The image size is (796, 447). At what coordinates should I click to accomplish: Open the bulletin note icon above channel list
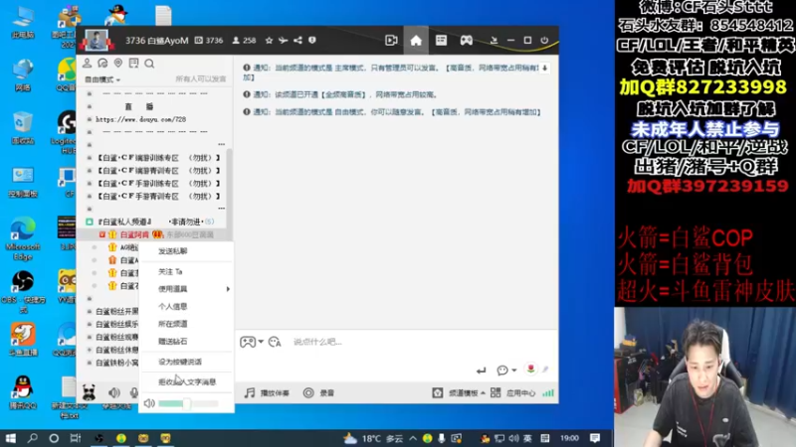[x=133, y=64]
